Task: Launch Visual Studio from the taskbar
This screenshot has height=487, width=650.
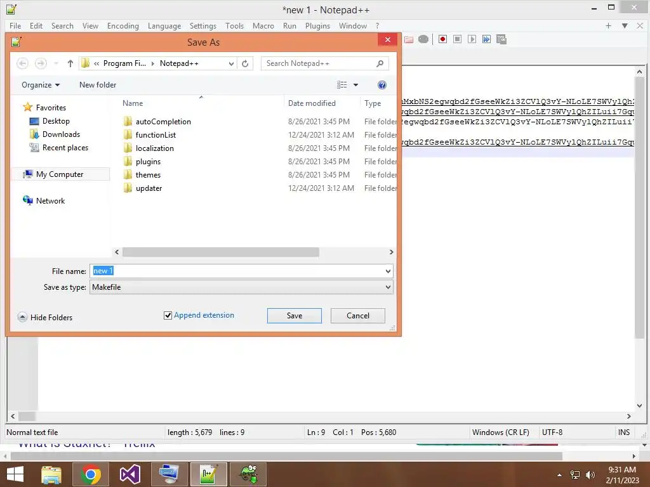Action: click(129, 474)
